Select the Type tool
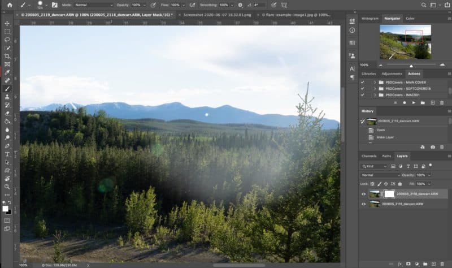 (7, 154)
